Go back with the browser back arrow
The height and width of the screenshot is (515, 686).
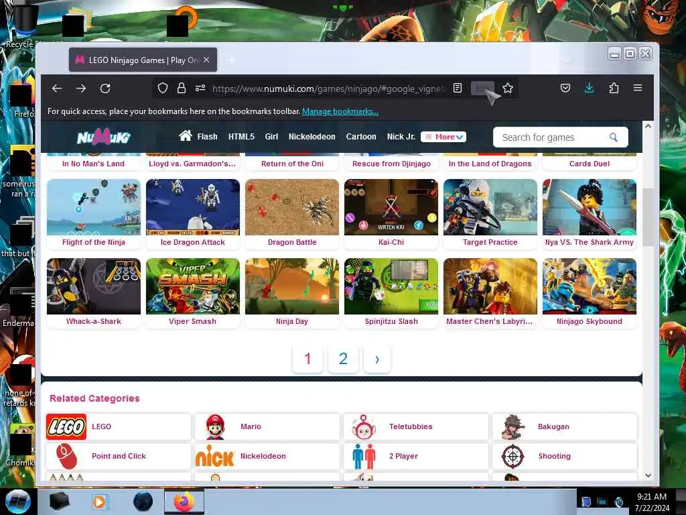57,89
